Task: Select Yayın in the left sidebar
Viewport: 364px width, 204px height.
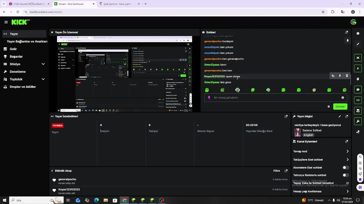Action: (24, 34)
